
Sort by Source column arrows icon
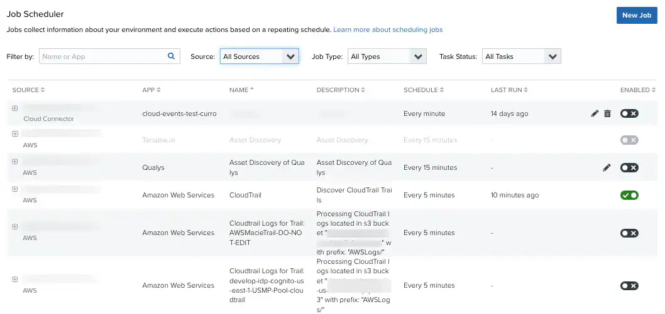click(43, 90)
